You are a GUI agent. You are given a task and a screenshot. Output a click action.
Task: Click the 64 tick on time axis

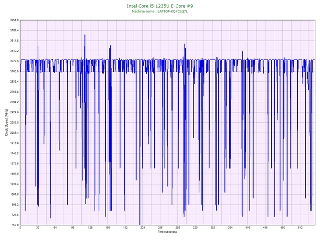(55, 228)
